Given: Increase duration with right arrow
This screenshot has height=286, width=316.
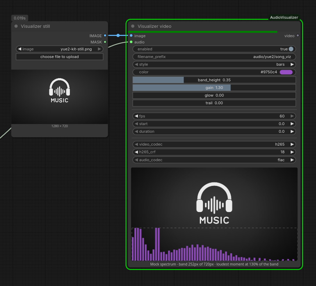Looking at the screenshot, I should pos(292,131).
